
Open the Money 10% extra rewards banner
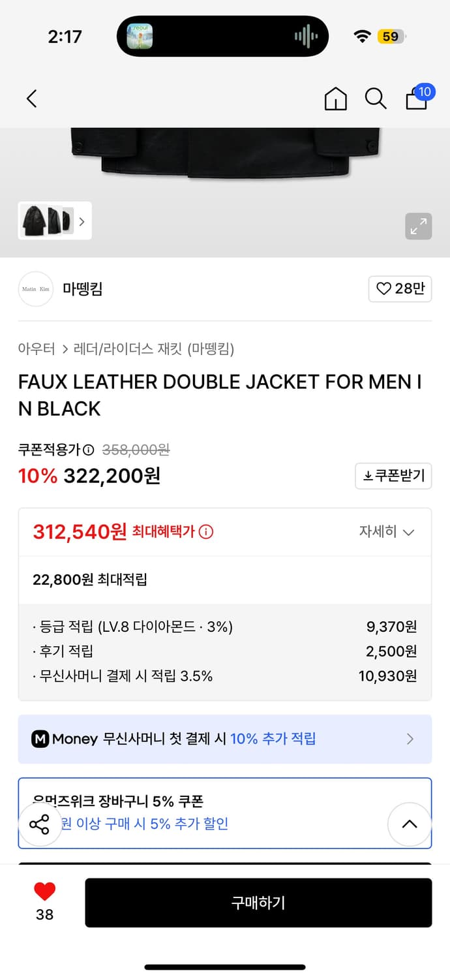coord(225,739)
